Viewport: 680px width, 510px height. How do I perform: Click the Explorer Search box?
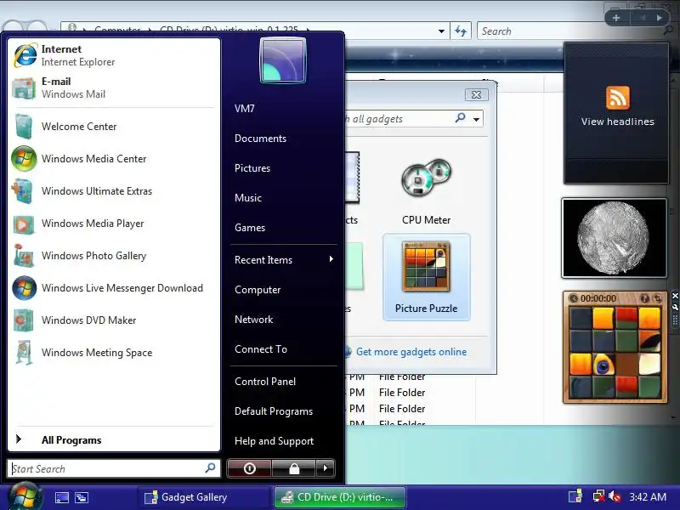[x=570, y=31]
